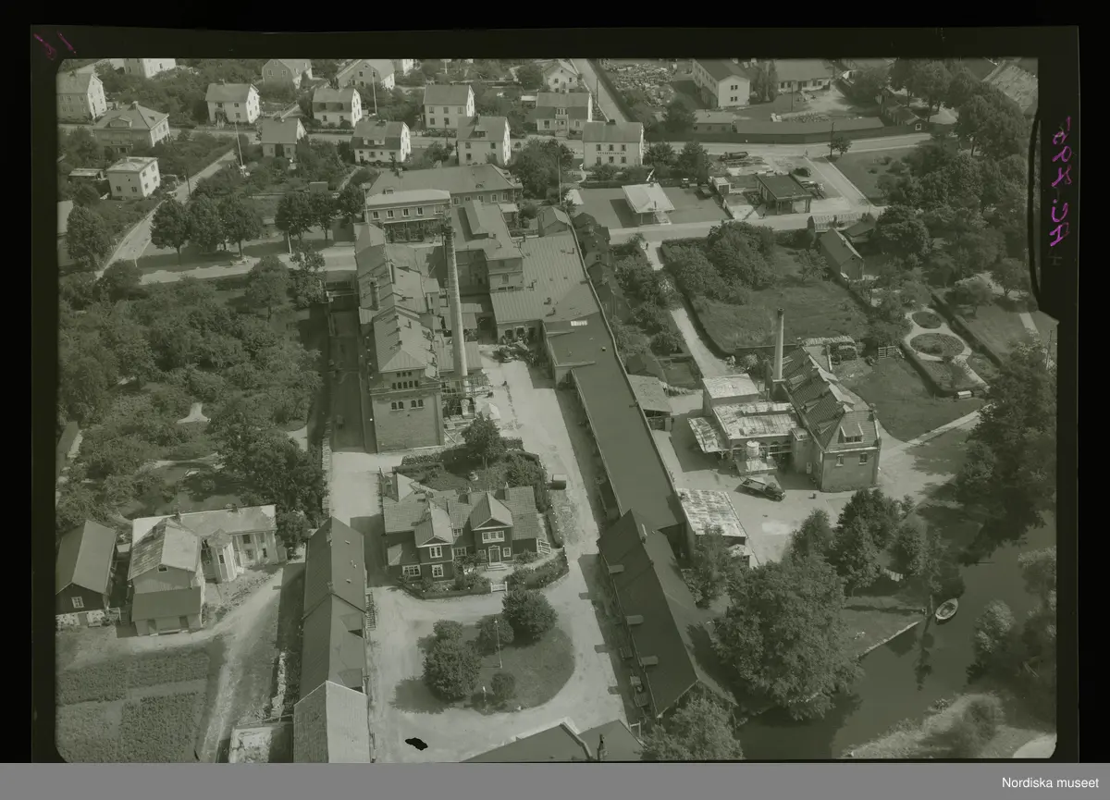Select the round flower bed in the garden
This screenshot has height=800, width=1110.
click(x=937, y=345)
